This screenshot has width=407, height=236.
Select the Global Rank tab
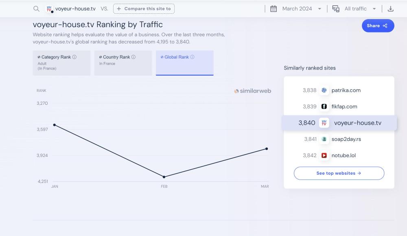(184, 63)
